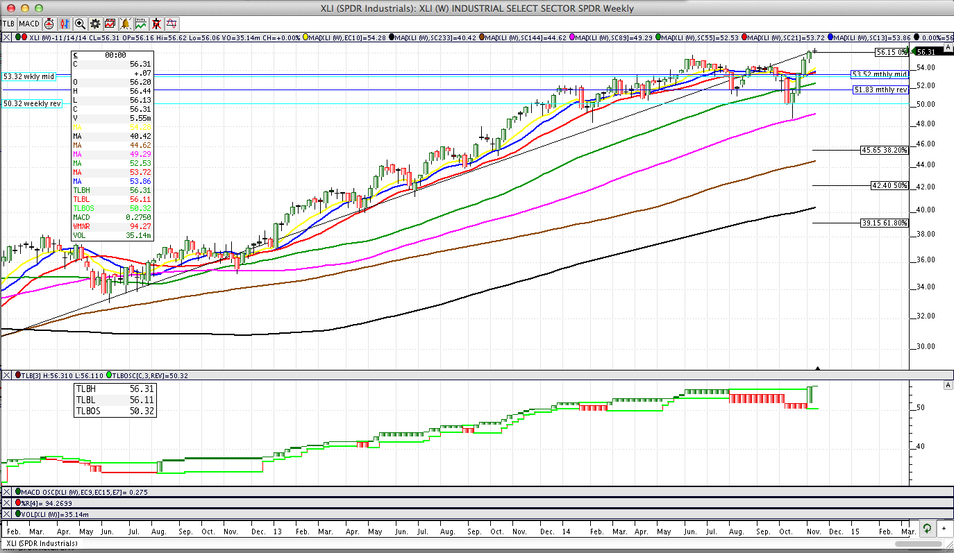Toggle black 0.00% retracement marker
This screenshot has height=553, width=954.
[x=917, y=37]
